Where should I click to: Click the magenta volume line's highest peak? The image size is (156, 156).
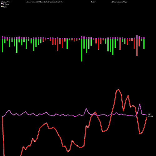[x=140, y=104]
